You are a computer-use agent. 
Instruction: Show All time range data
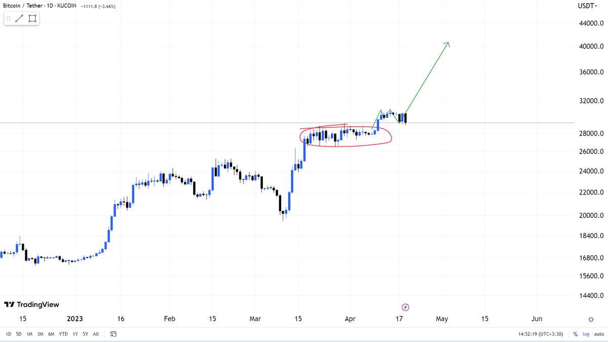[96, 334]
